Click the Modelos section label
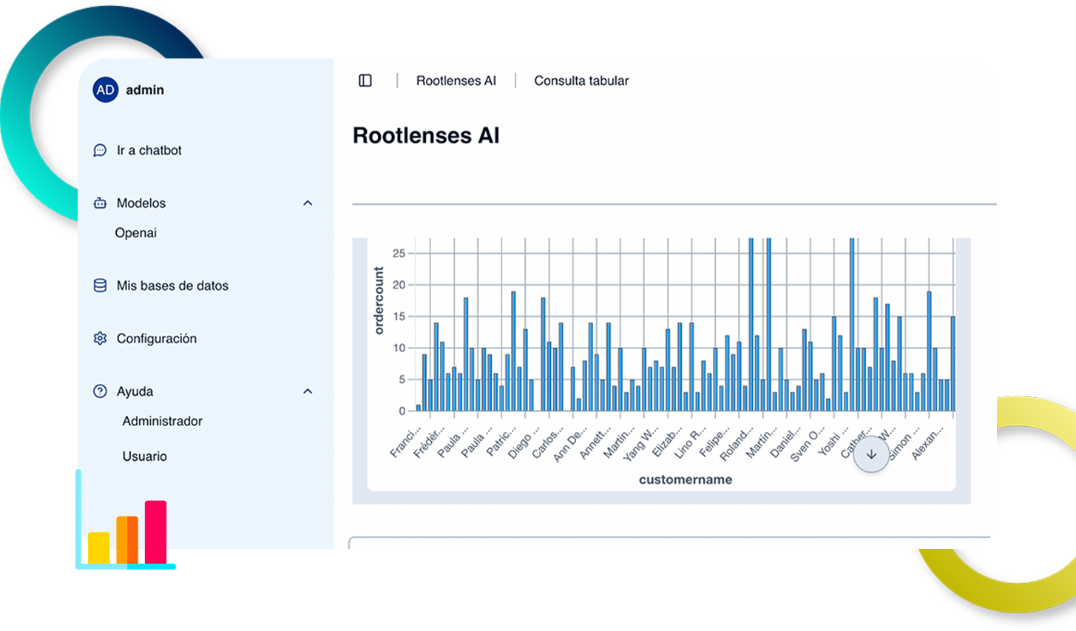 pos(141,203)
